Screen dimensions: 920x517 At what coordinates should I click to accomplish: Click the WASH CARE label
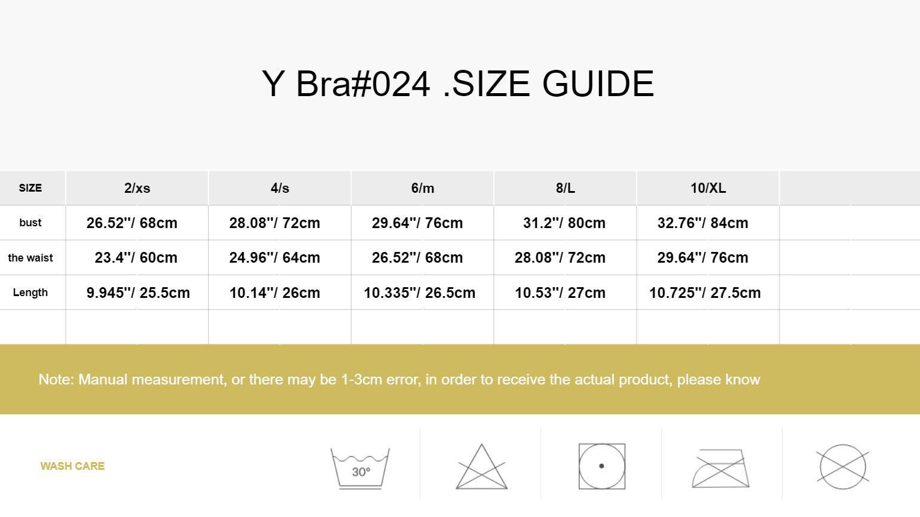click(x=72, y=466)
